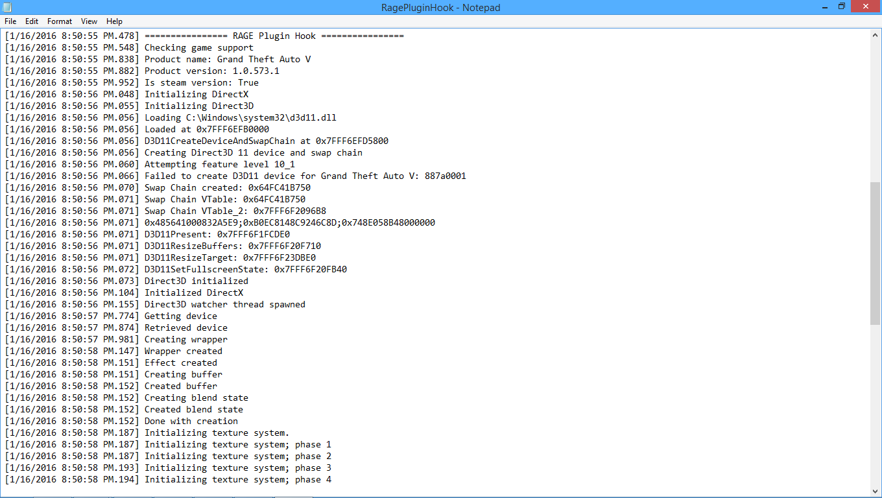This screenshot has width=882, height=498.
Task: Click the 'Initializing Direct3D' line
Action: point(129,106)
